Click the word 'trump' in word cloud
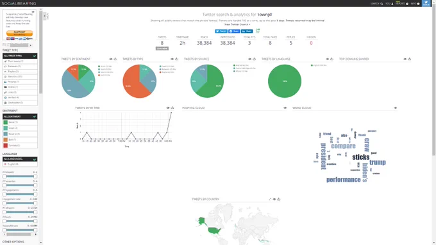This screenshot has width=436, height=245. [377, 162]
